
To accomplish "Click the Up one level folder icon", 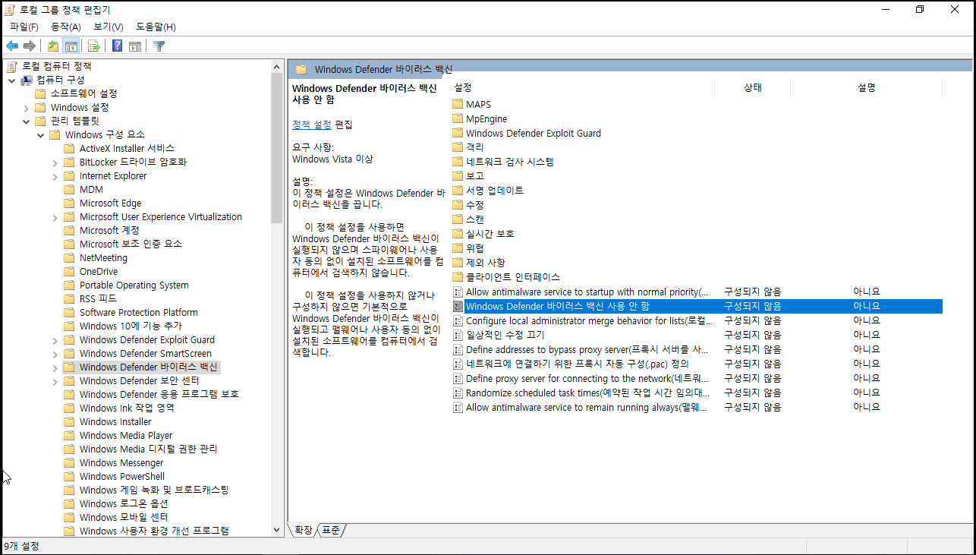I will coord(53,46).
